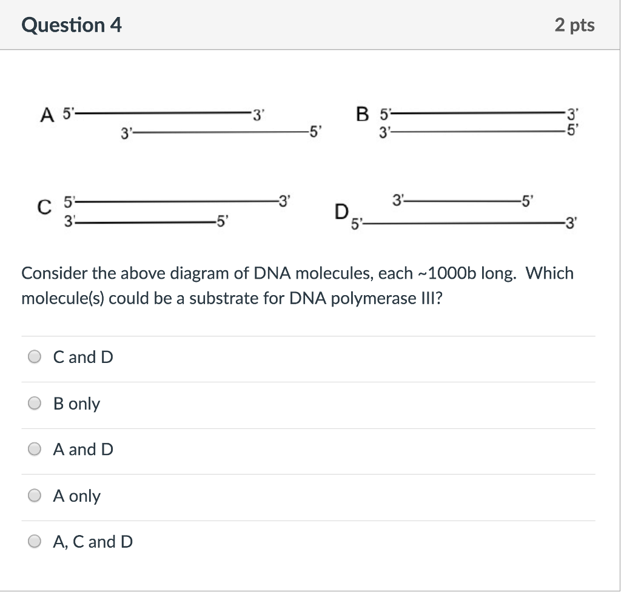Click the 'A and D' answer text
The width and height of the screenshot is (621, 592).
(83, 450)
